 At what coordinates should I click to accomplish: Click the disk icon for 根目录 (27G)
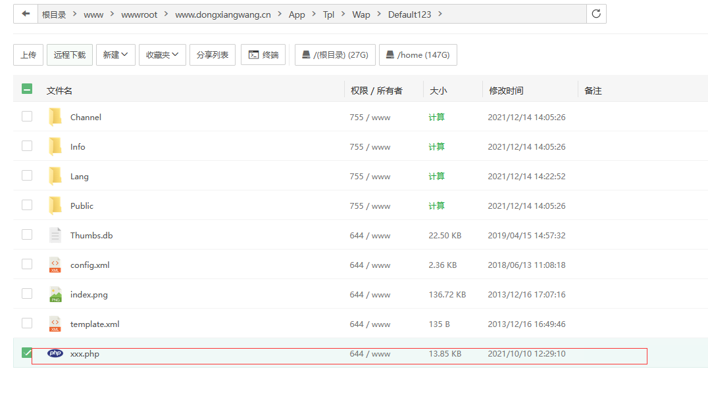[306, 55]
